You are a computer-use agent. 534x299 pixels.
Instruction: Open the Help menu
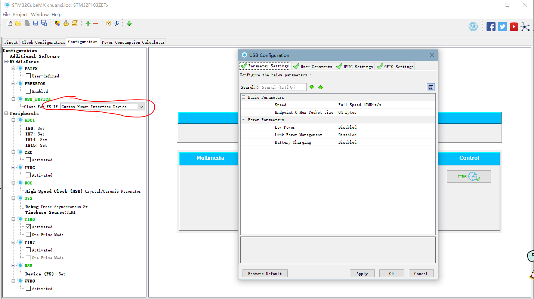(x=56, y=14)
